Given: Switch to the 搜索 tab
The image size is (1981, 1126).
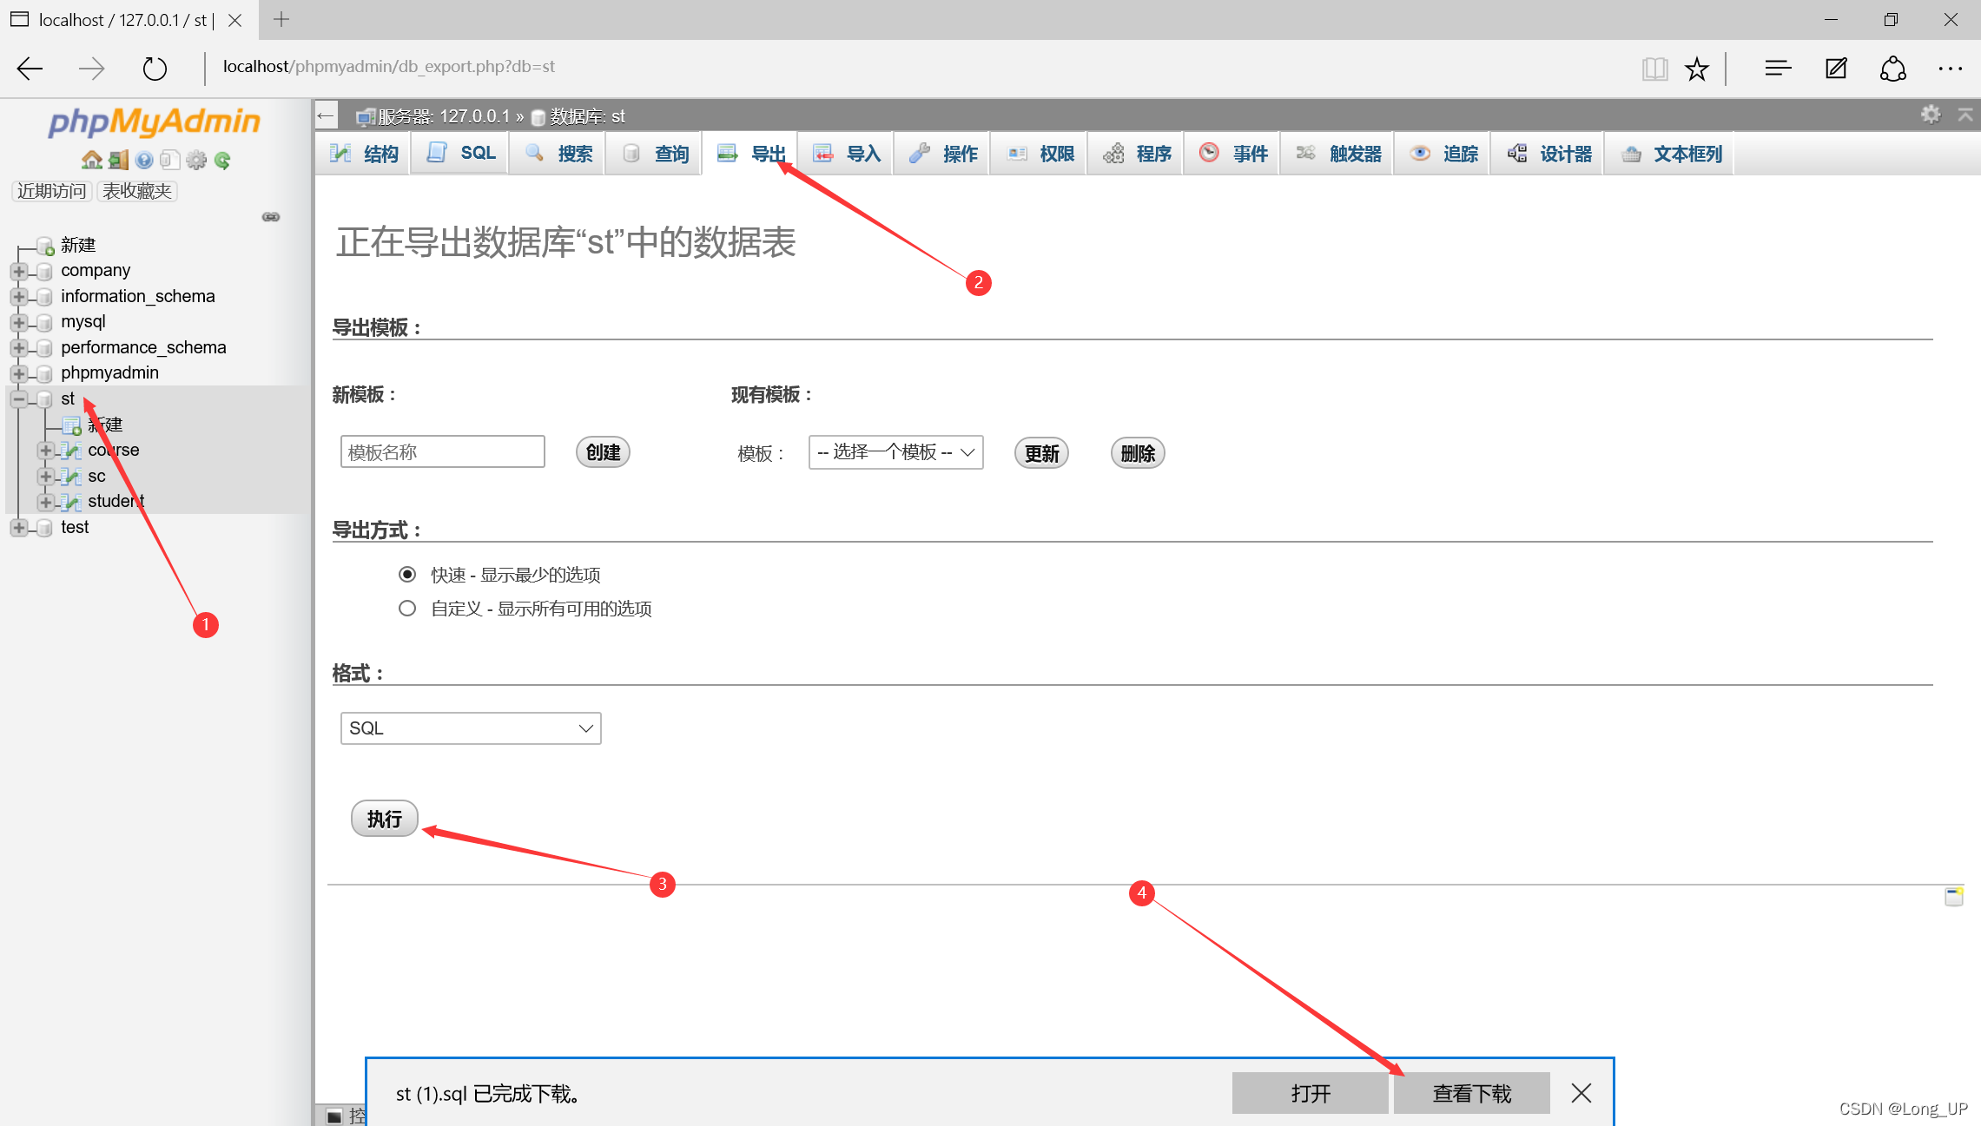Looking at the screenshot, I should 558,154.
